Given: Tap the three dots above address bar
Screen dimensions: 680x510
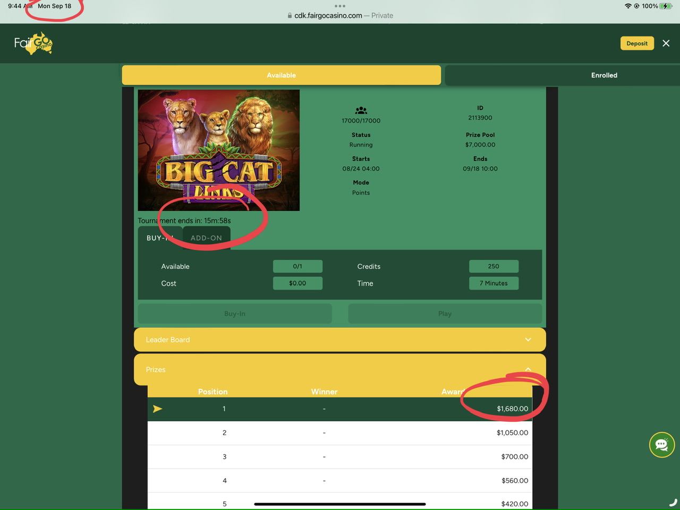Looking at the screenshot, I should point(340,6).
